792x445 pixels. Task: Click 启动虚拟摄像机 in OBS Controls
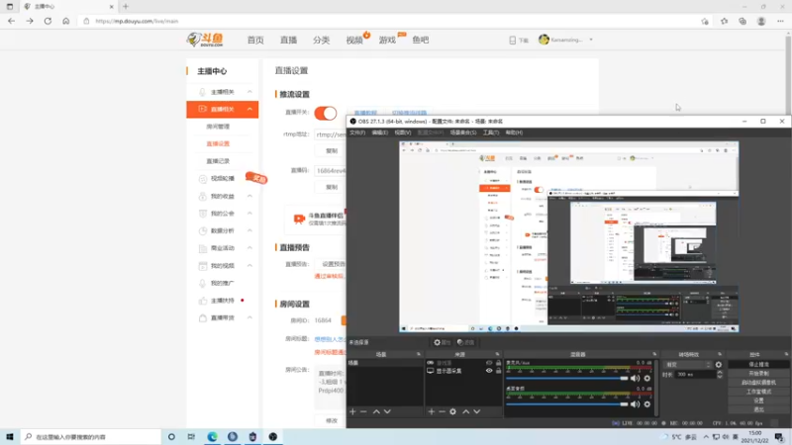tap(758, 383)
